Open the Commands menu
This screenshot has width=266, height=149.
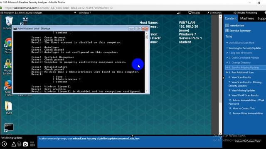214,13
